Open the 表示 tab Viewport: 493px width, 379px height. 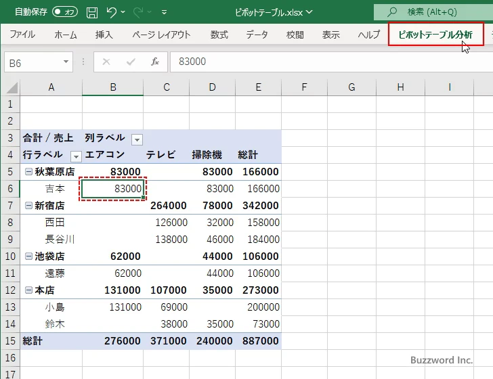[330, 35]
